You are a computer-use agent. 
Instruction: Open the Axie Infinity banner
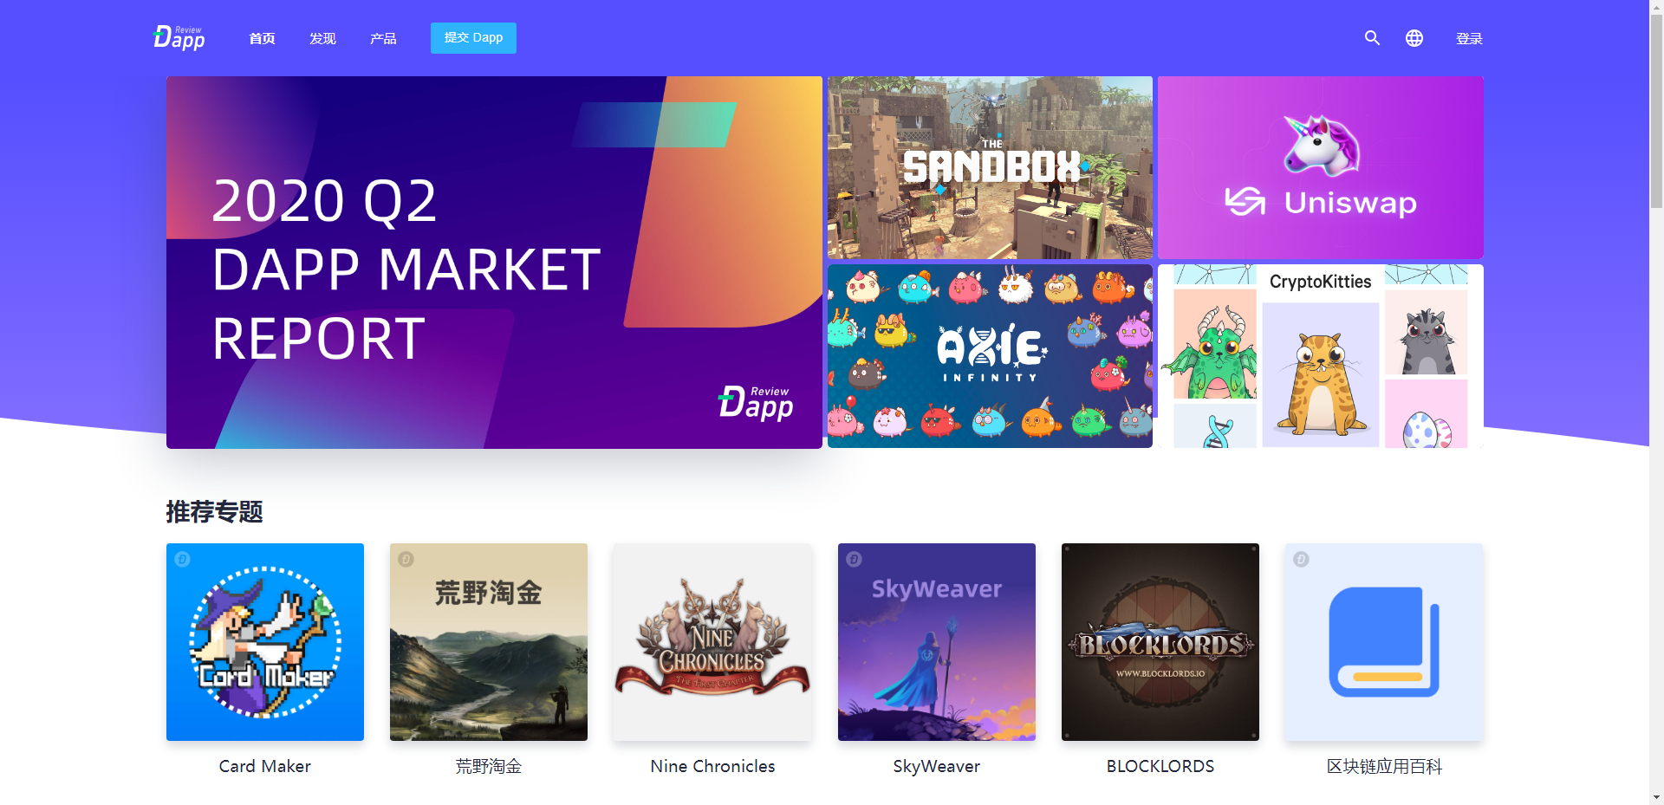(x=990, y=356)
